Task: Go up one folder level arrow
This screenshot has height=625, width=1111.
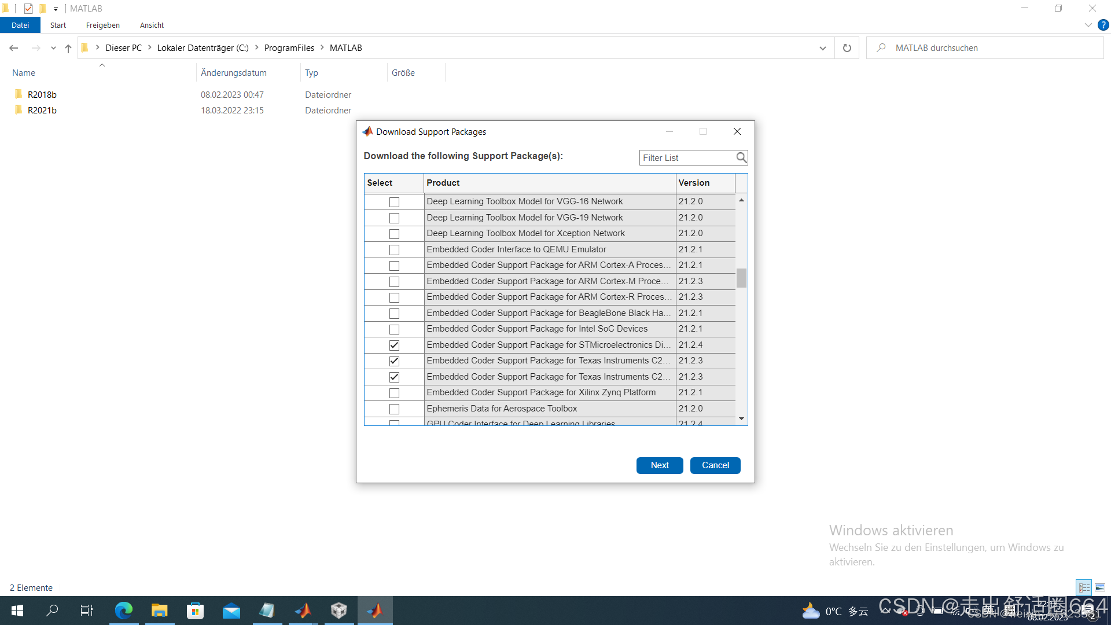Action: coord(68,48)
